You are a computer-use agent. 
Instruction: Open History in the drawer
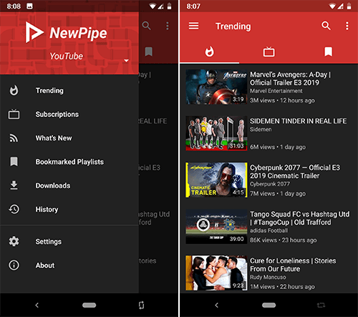tap(69, 209)
